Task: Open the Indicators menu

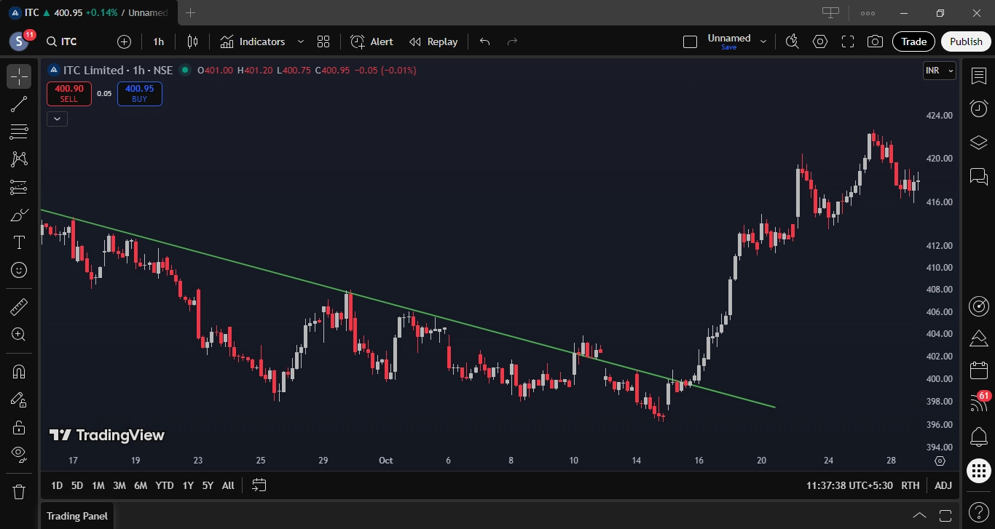Action: point(253,41)
